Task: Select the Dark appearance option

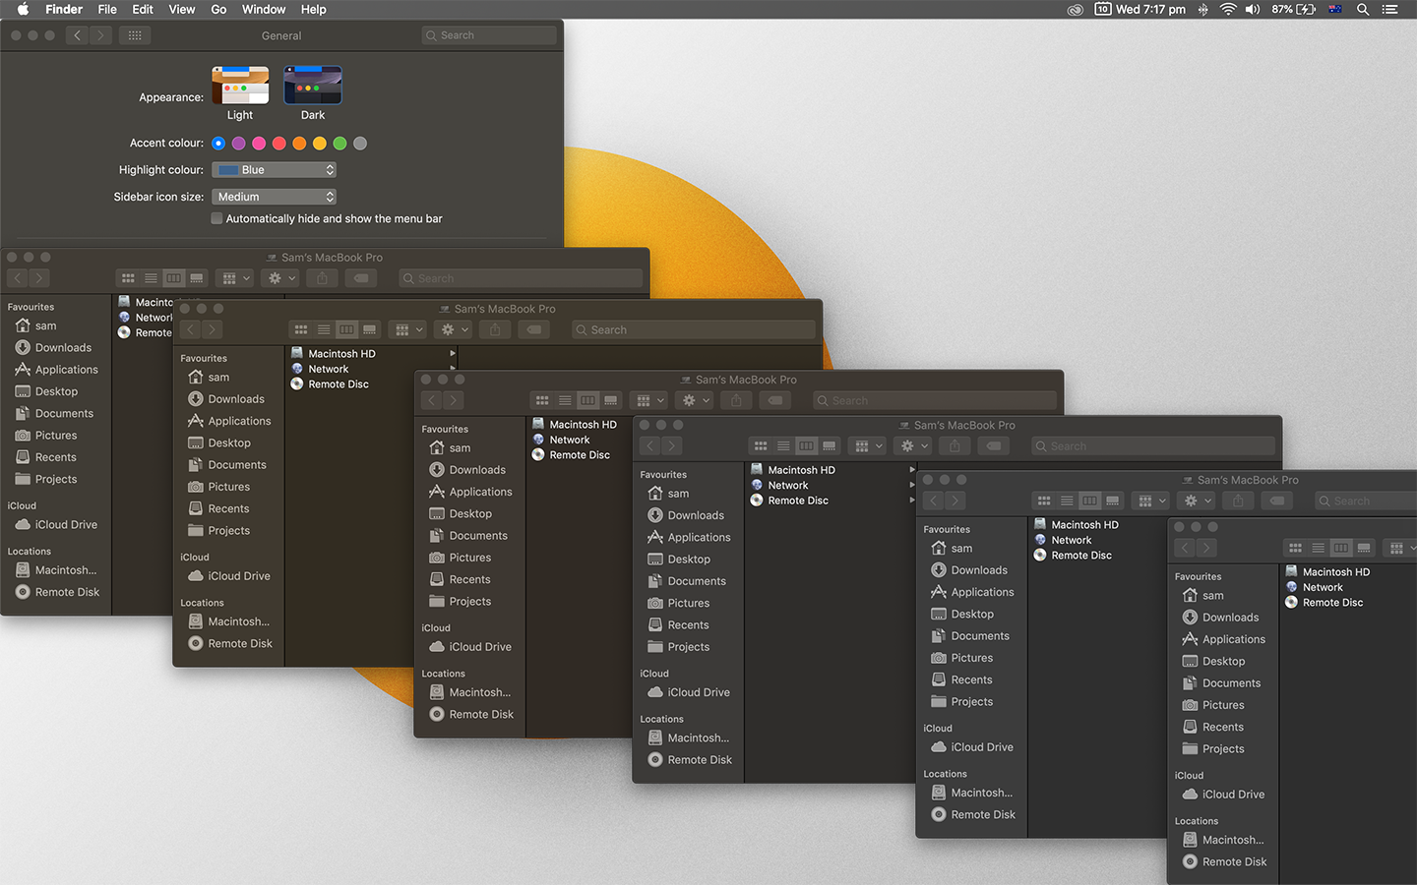Action: (313, 86)
